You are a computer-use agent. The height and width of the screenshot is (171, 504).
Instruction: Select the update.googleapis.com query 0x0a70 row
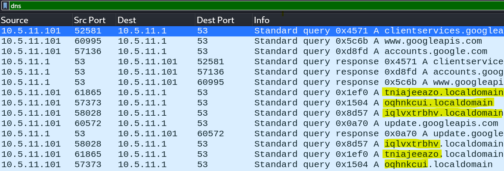click(252, 123)
